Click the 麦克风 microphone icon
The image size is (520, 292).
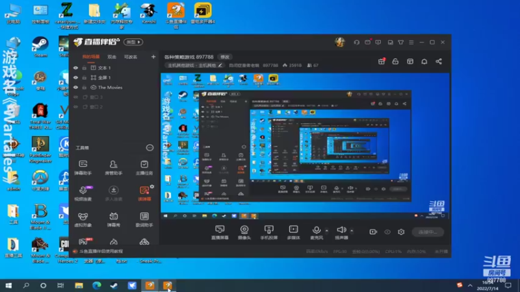click(x=317, y=230)
